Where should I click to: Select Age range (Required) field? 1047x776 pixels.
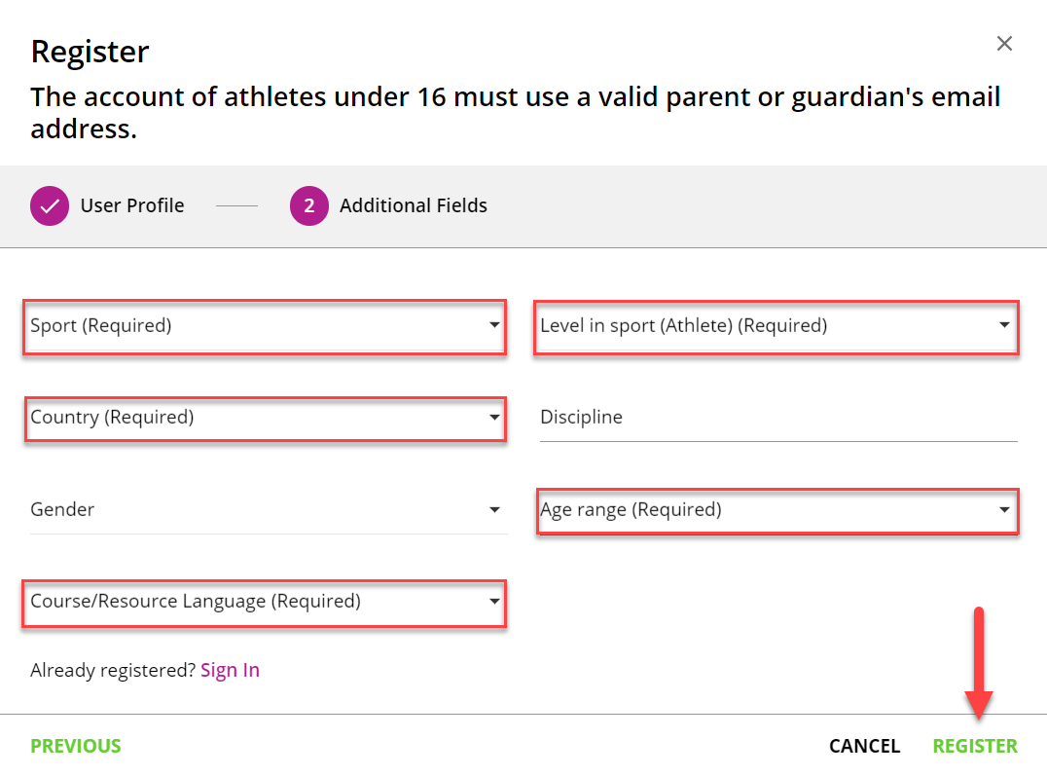(x=777, y=511)
